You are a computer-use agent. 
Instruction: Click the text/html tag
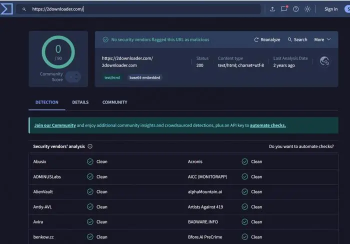point(112,77)
